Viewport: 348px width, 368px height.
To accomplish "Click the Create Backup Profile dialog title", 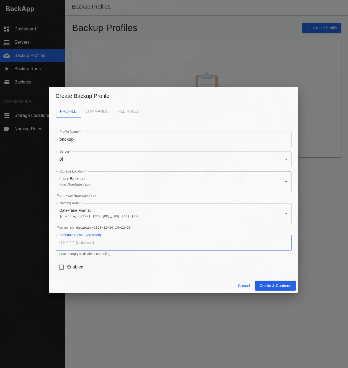I will [x=83, y=96].
